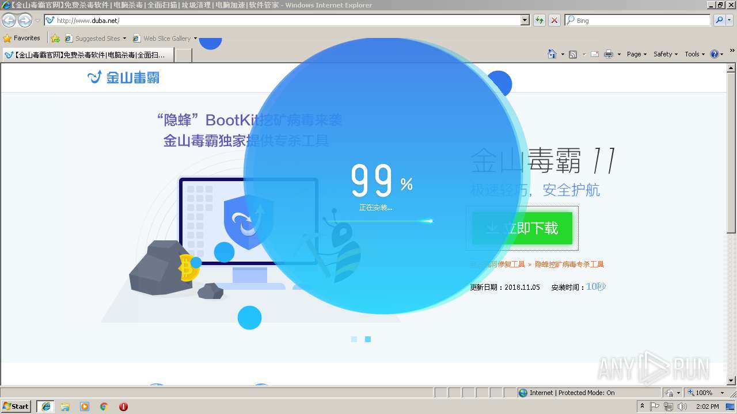Image resolution: width=737 pixels, height=414 pixels.
Task: Click the Favorites label button
Action: (27, 39)
